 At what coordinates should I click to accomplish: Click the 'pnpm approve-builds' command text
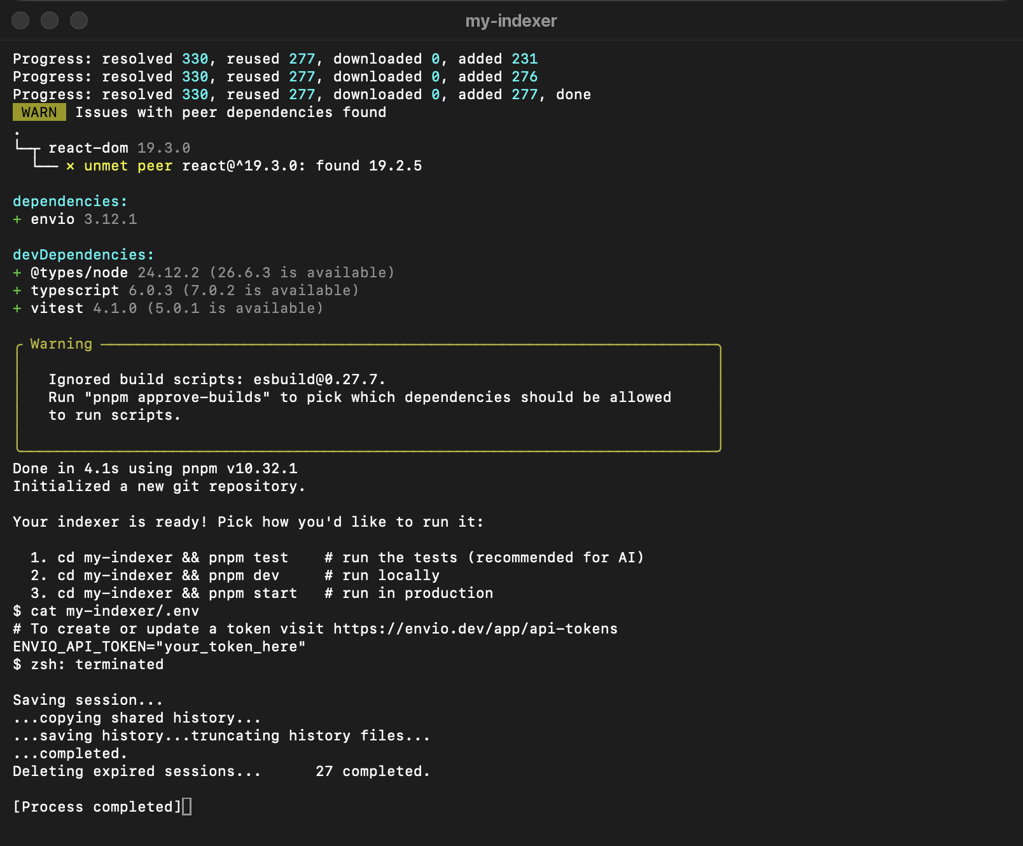(x=177, y=398)
